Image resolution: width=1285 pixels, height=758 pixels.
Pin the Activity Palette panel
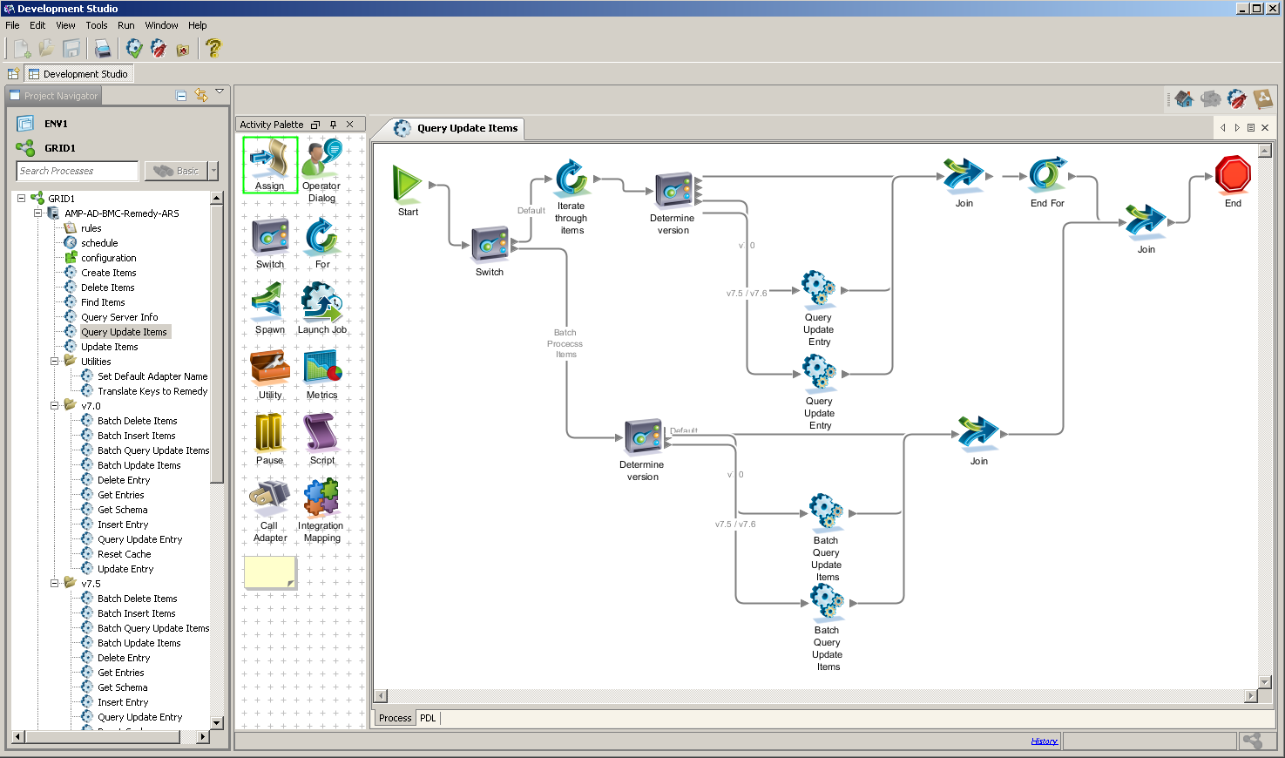332,124
